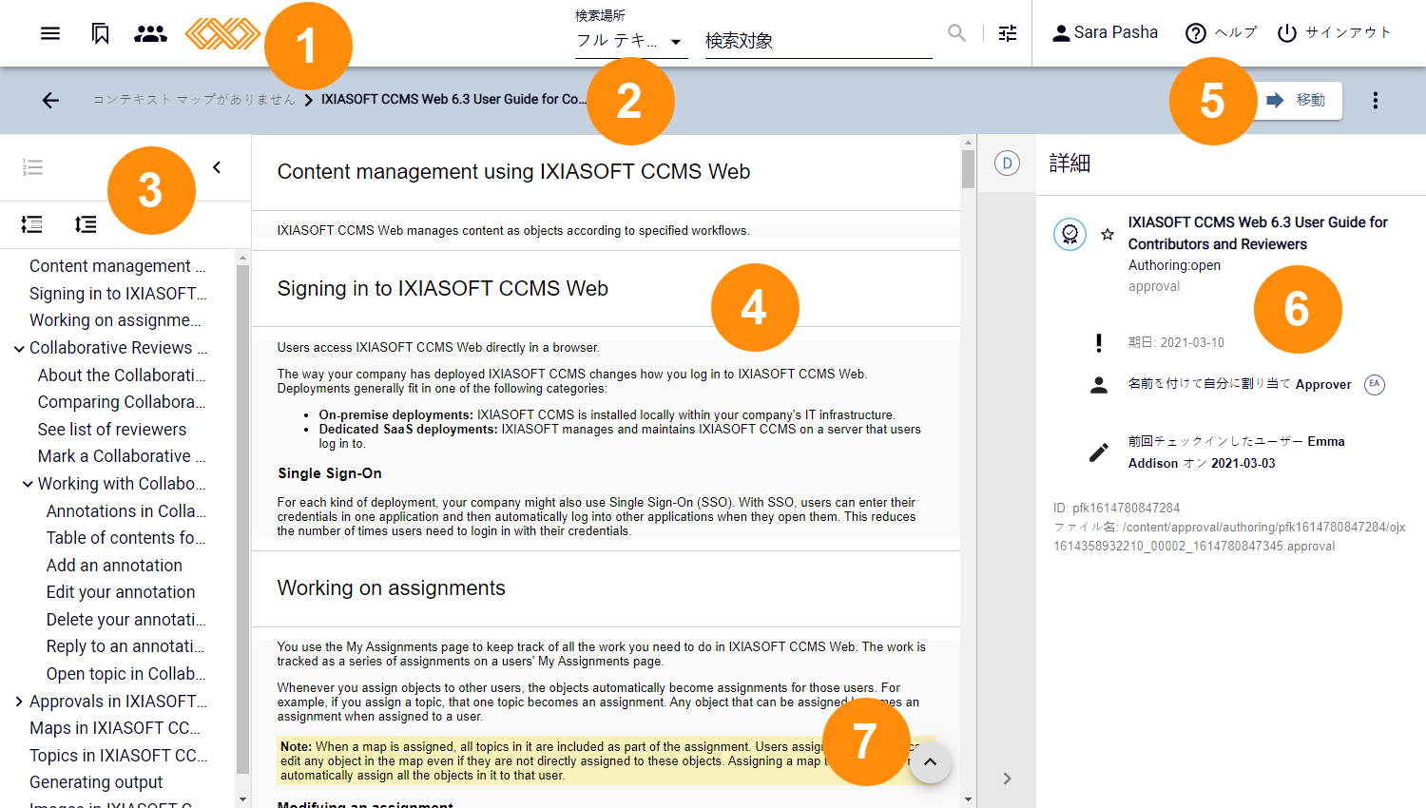
Task: Click the approval badge icon
Action: (x=1069, y=234)
